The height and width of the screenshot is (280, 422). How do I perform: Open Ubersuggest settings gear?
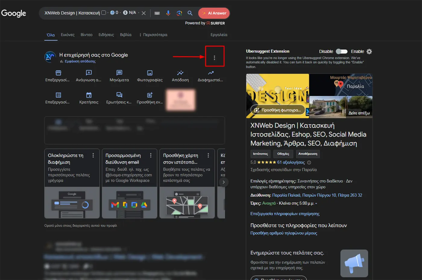(369, 52)
